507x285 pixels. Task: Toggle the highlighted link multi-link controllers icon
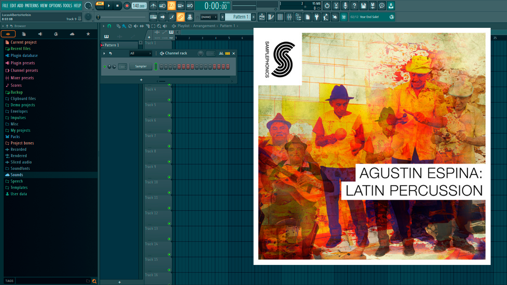(x=180, y=17)
